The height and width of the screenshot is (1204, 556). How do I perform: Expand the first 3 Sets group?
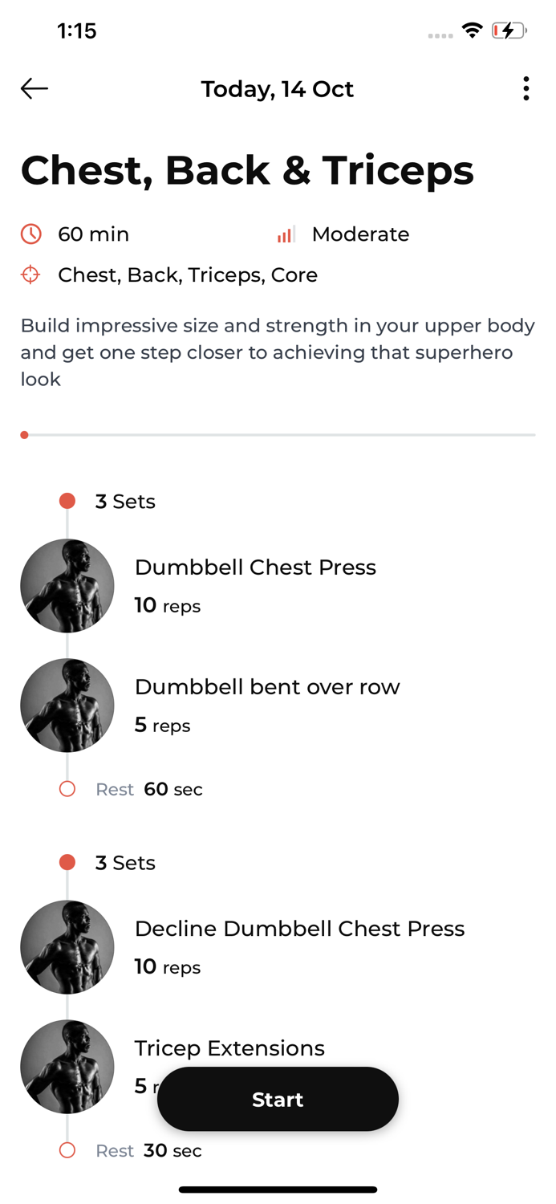click(125, 500)
